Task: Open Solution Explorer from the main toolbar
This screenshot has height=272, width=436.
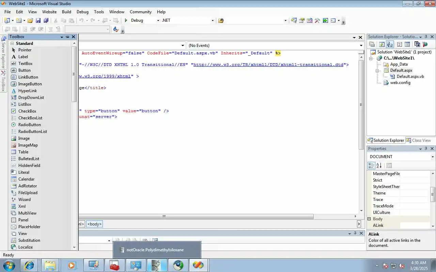Action: coord(294,20)
